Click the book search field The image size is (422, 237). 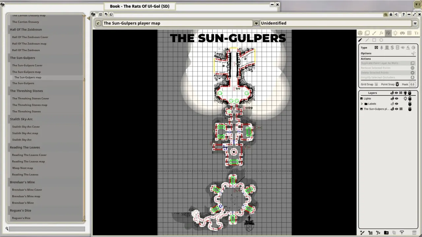47,229
